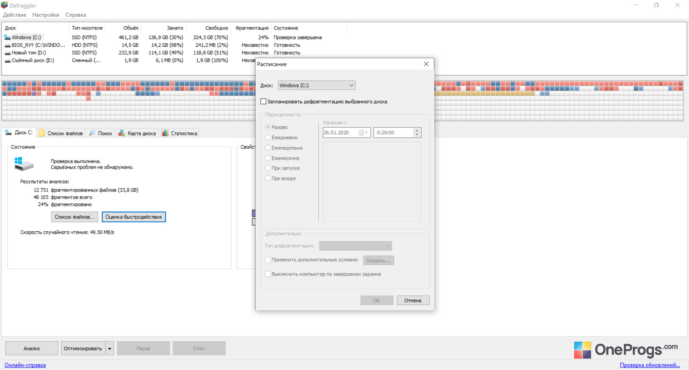Switch to the Список файлов tab
The height and width of the screenshot is (370, 689).
click(61, 133)
